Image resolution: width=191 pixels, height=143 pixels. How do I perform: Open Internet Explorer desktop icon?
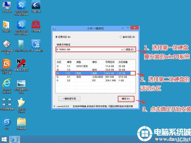pyautogui.click(x=7, y=86)
